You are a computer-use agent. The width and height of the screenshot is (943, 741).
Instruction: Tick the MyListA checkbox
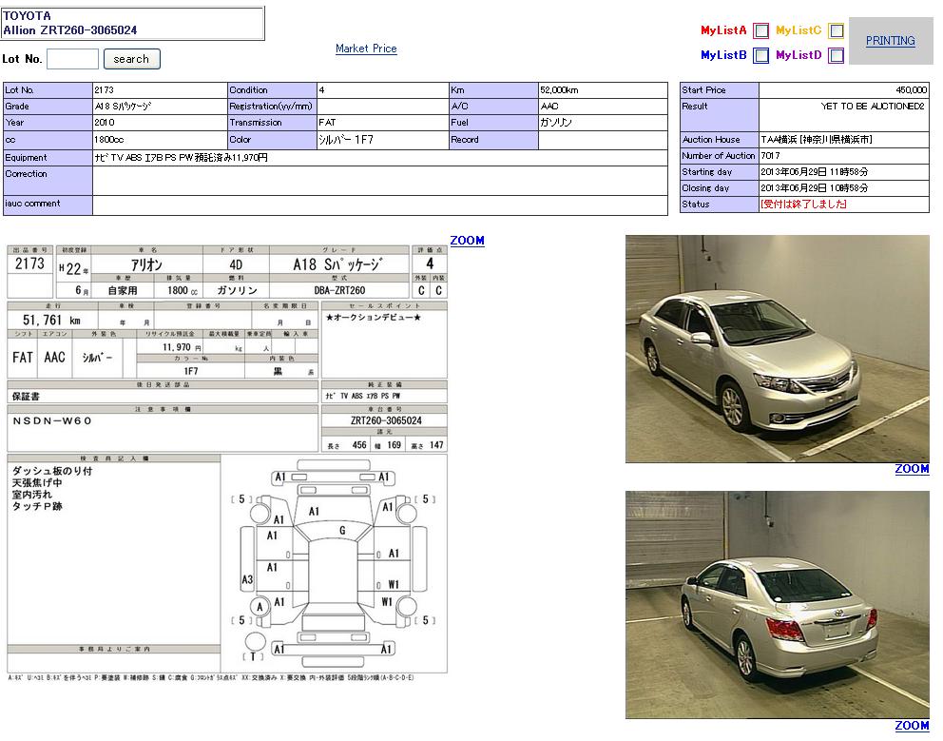761,31
